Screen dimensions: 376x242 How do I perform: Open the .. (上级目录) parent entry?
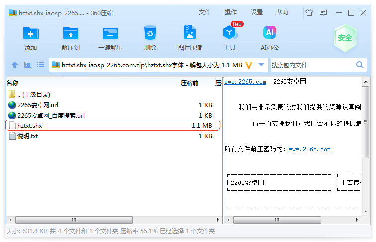pos(34,94)
